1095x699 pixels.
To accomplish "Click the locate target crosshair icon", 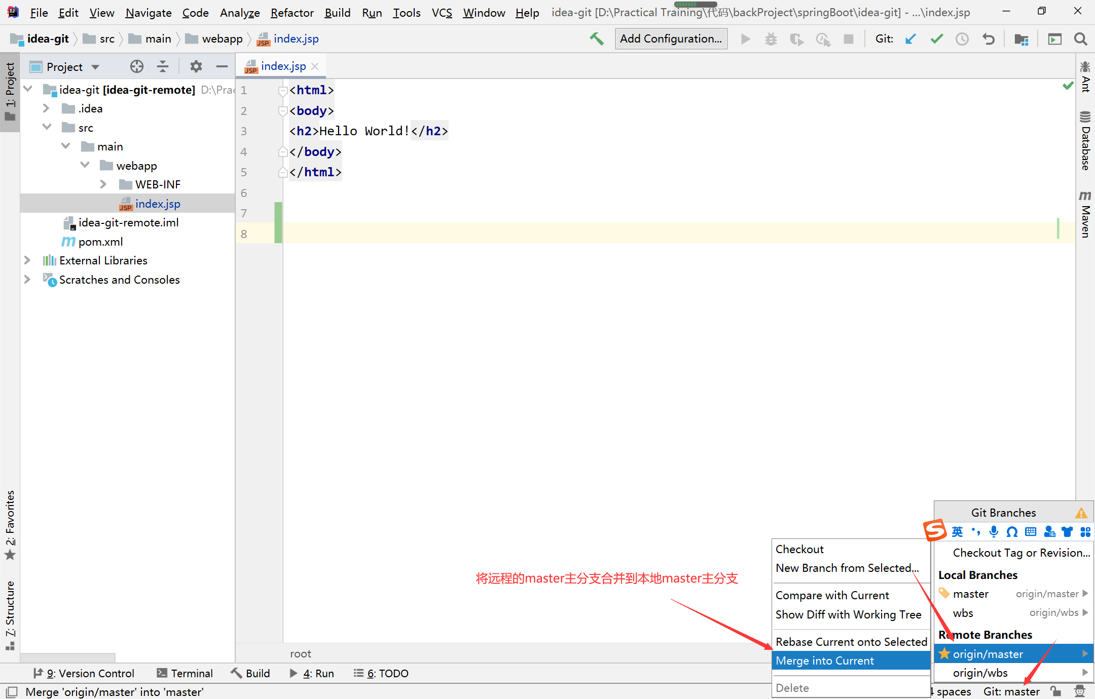I will (x=136, y=66).
